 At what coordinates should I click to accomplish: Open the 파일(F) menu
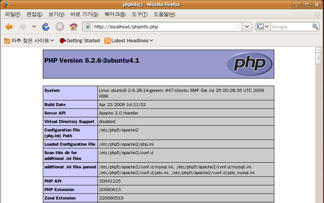12,14
